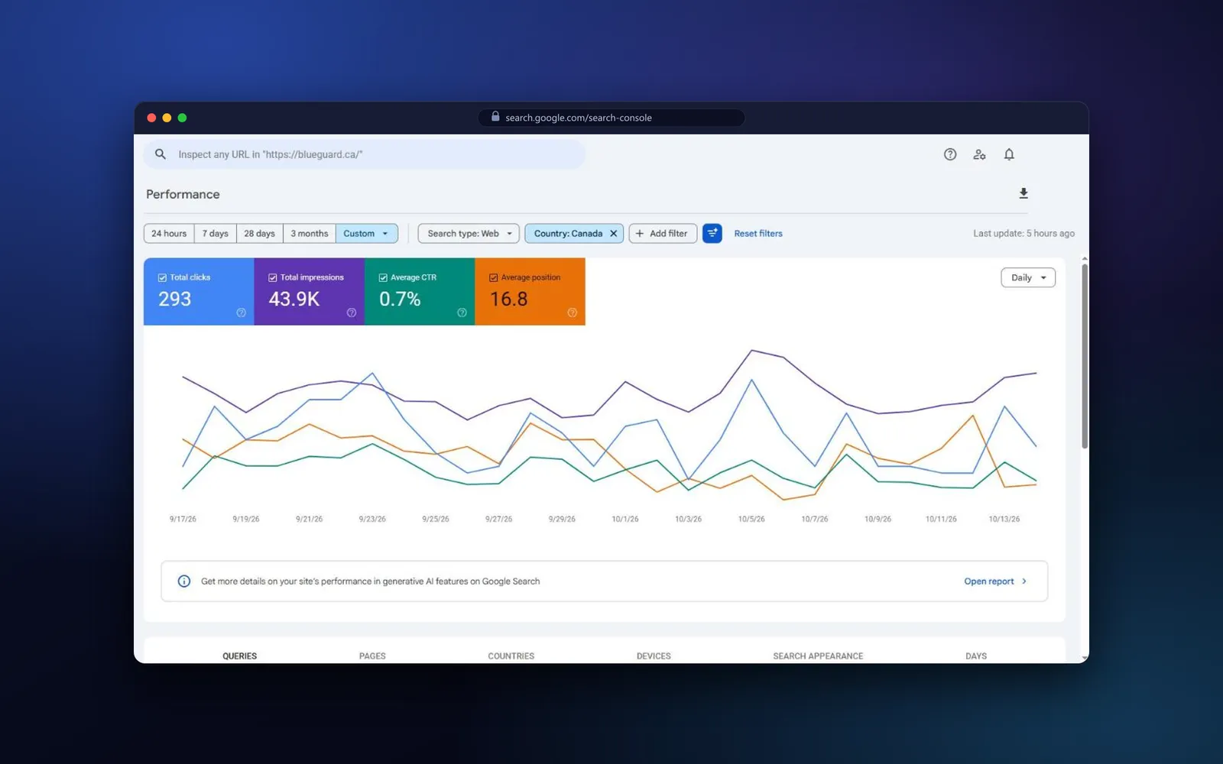Screen dimensions: 1223x764
Task: Open the help icon in header
Action: [950, 154]
